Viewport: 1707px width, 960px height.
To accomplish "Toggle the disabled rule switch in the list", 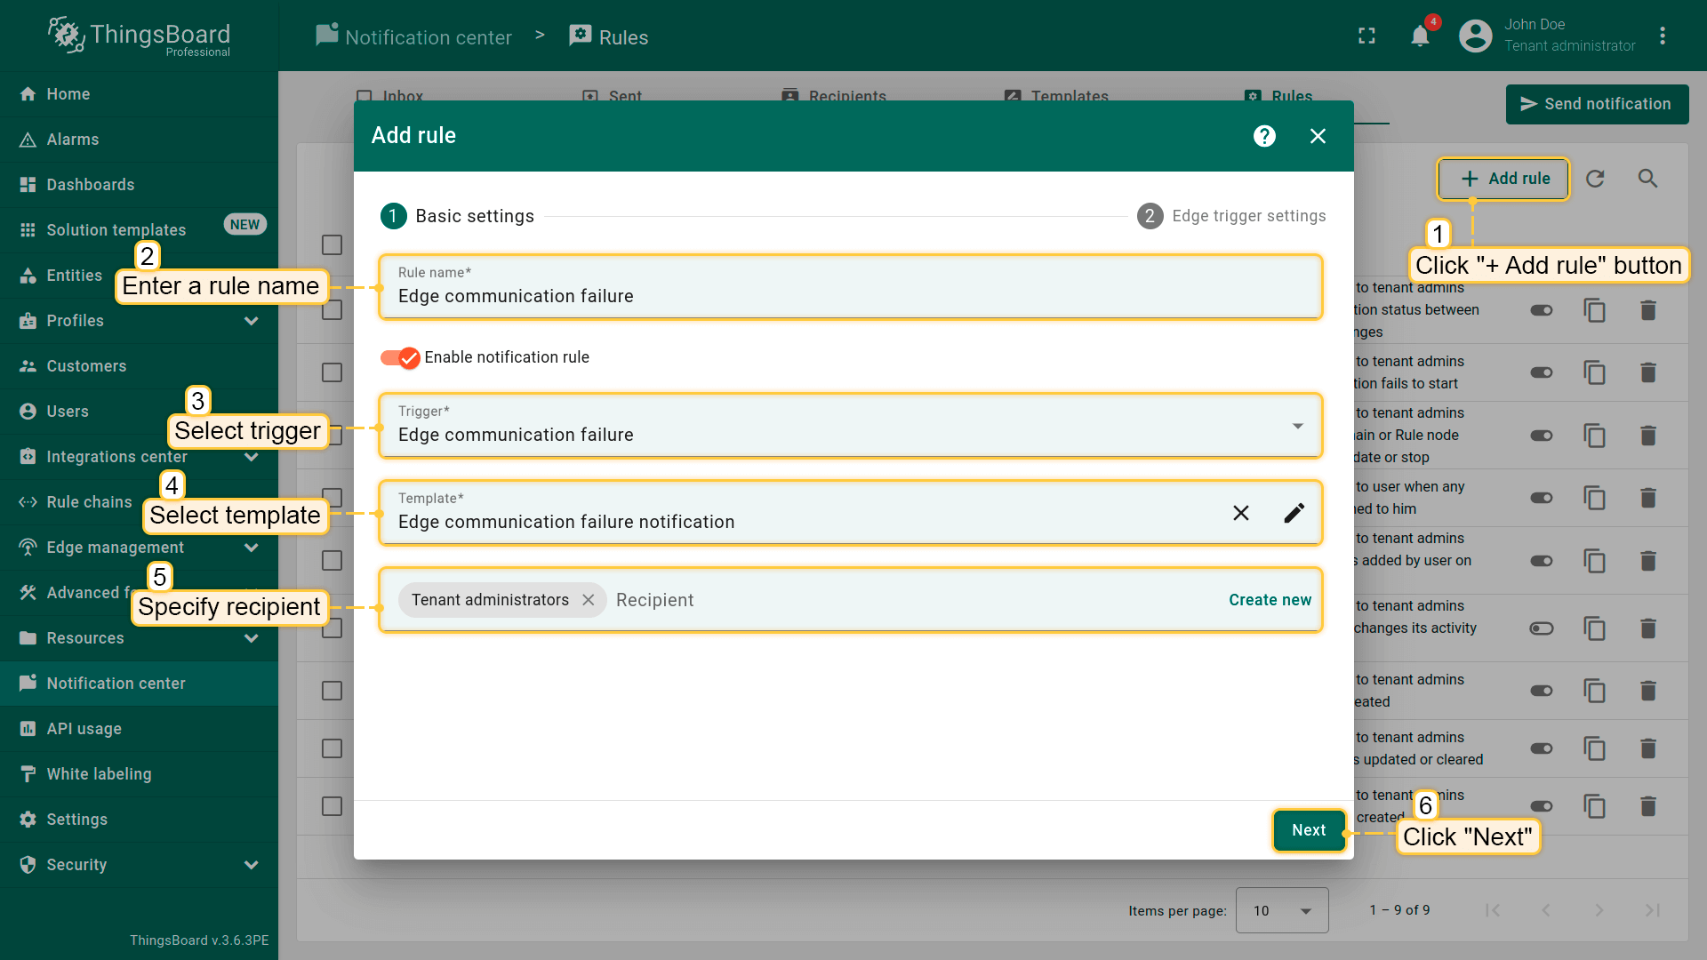I will 1541,628.
